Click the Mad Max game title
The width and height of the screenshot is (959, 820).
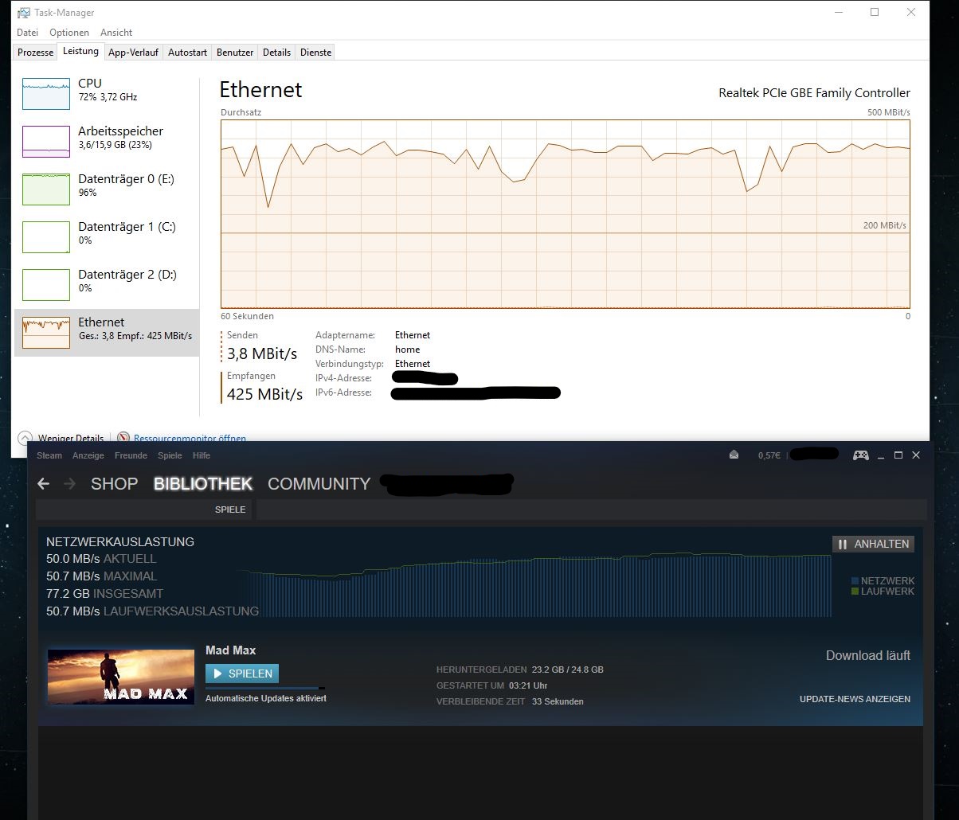pyautogui.click(x=230, y=650)
